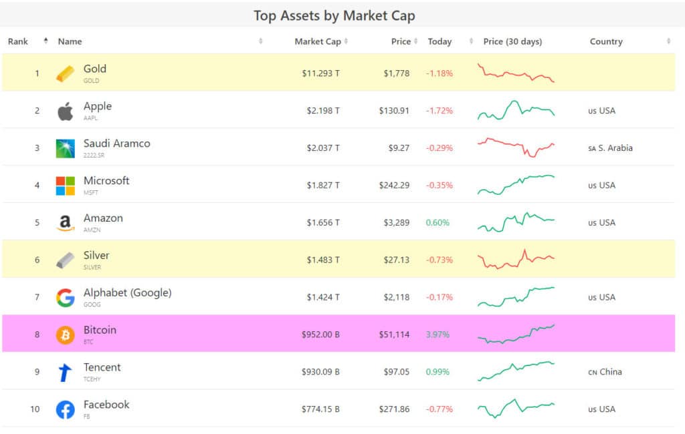Open the Apple asset link

click(98, 106)
